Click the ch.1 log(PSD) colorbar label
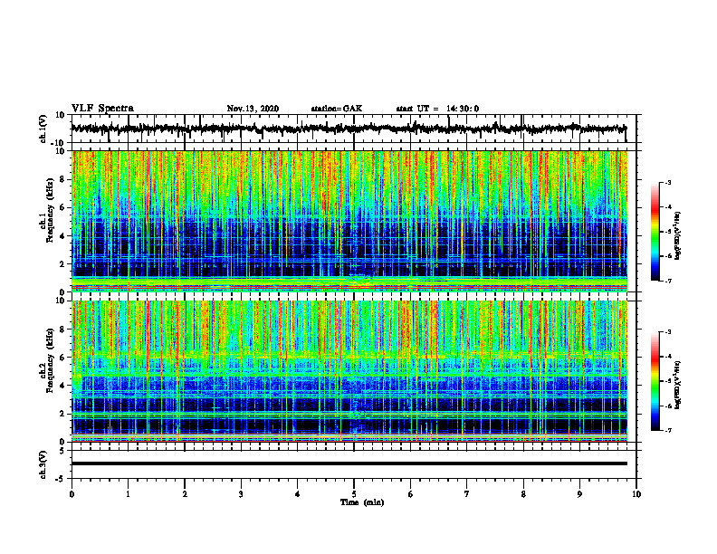This screenshot has height=554, width=717. coord(678,236)
